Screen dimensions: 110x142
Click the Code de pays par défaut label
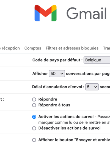click(x=57, y=60)
